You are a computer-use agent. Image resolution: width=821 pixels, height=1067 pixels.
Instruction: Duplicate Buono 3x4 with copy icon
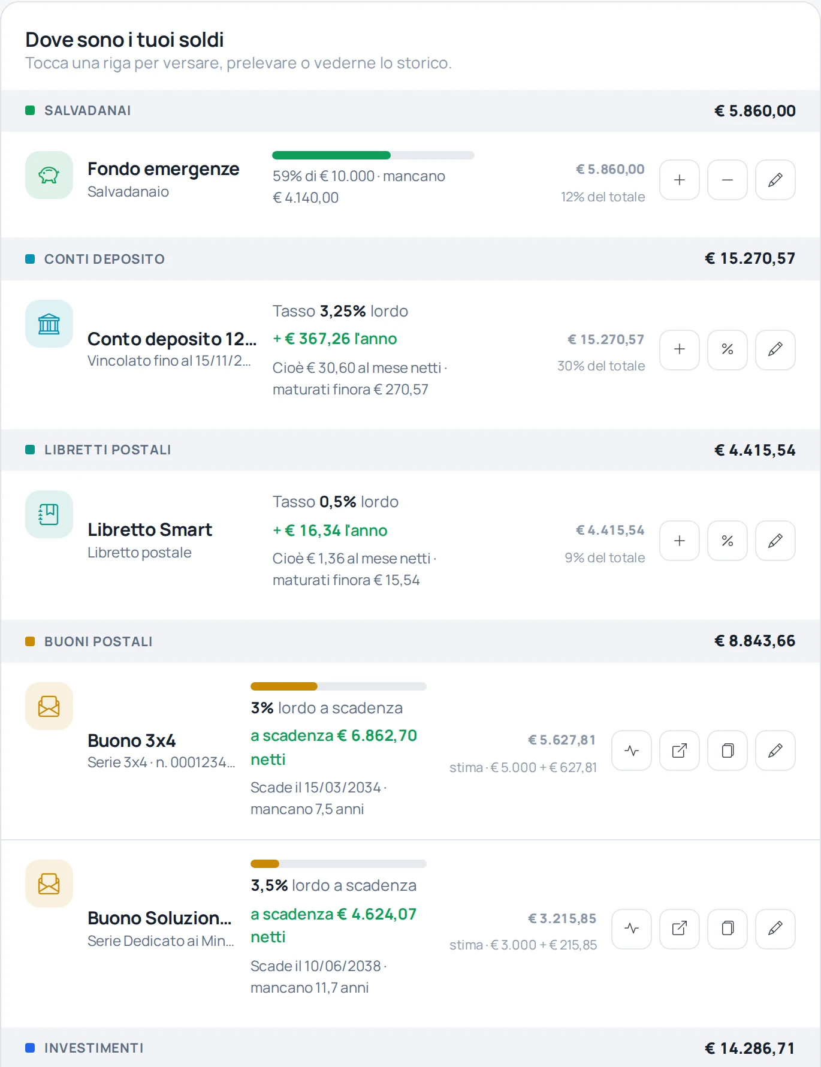[728, 750]
